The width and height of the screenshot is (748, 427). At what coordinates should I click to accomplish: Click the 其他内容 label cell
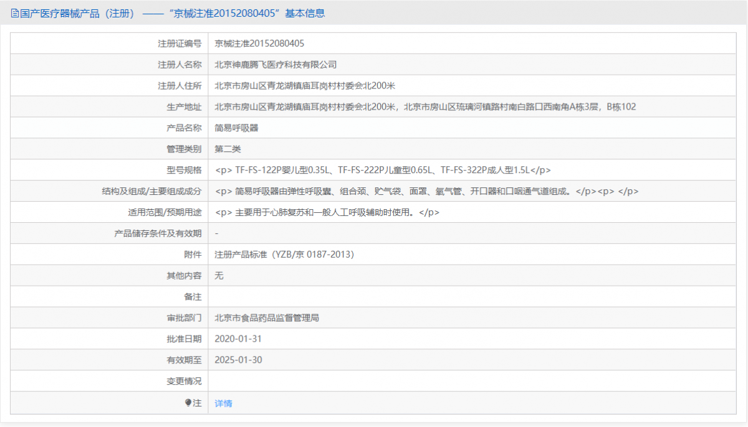point(109,276)
